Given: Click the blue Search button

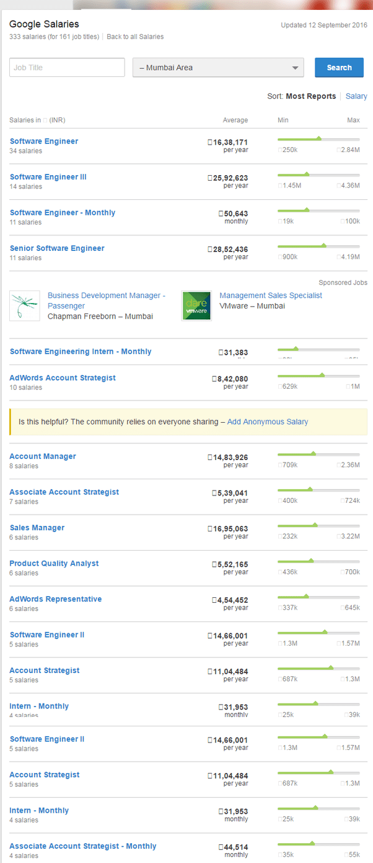Looking at the screenshot, I should 339,67.
